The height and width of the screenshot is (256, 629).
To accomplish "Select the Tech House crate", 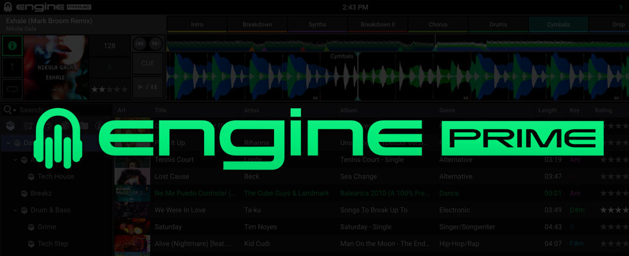I will [x=56, y=177].
